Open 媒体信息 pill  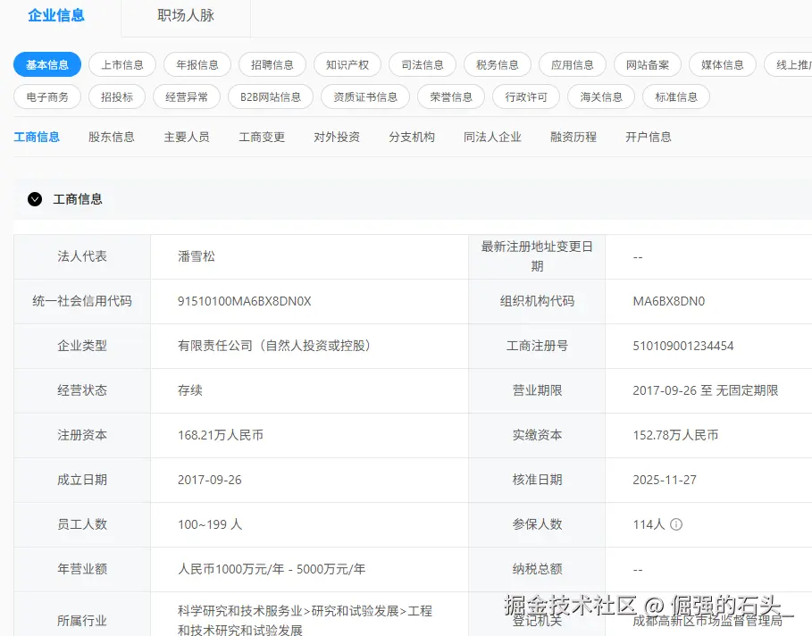point(723,64)
